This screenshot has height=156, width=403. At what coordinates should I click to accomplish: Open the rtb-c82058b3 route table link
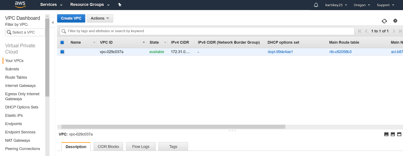(340, 52)
